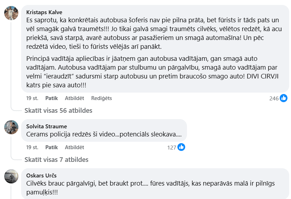This screenshot has height=199, width=291.
Task: Click the 19 st. timestamp on Solvita's comment
Action: click(x=32, y=147)
